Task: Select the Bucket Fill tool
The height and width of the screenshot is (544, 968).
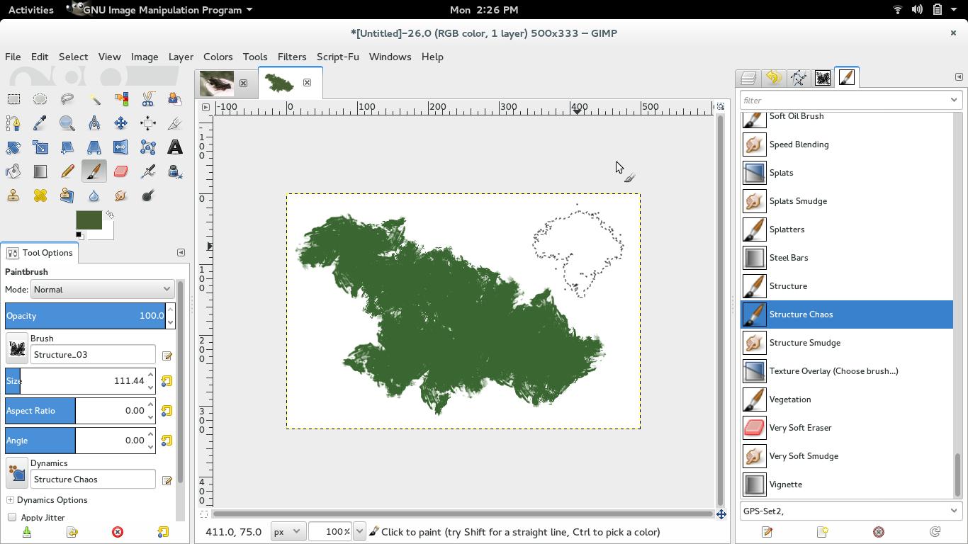Action: [x=13, y=171]
